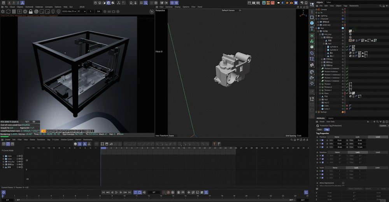
Task: Select the Text tool in side toolbar
Action: pyautogui.click(x=312, y=28)
